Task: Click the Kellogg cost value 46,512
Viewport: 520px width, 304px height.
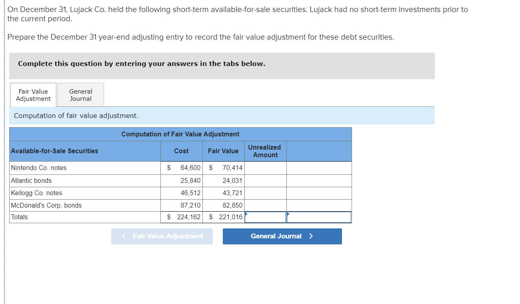Action: (x=190, y=193)
